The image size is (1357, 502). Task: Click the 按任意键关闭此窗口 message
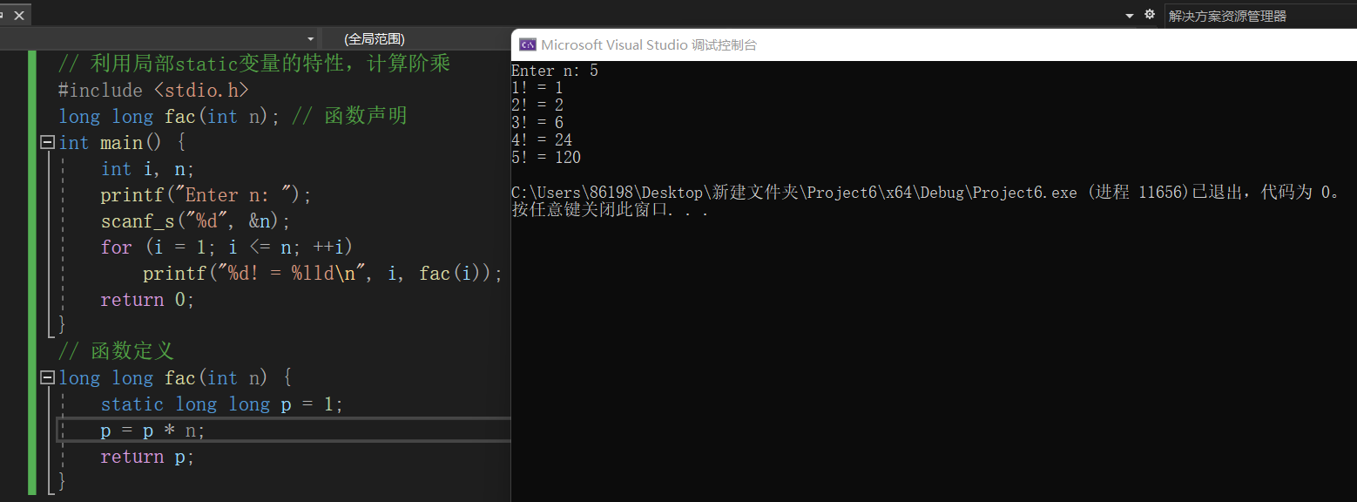point(610,210)
